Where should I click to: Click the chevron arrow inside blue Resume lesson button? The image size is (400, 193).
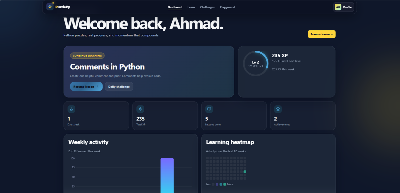[x=97, y=87]
